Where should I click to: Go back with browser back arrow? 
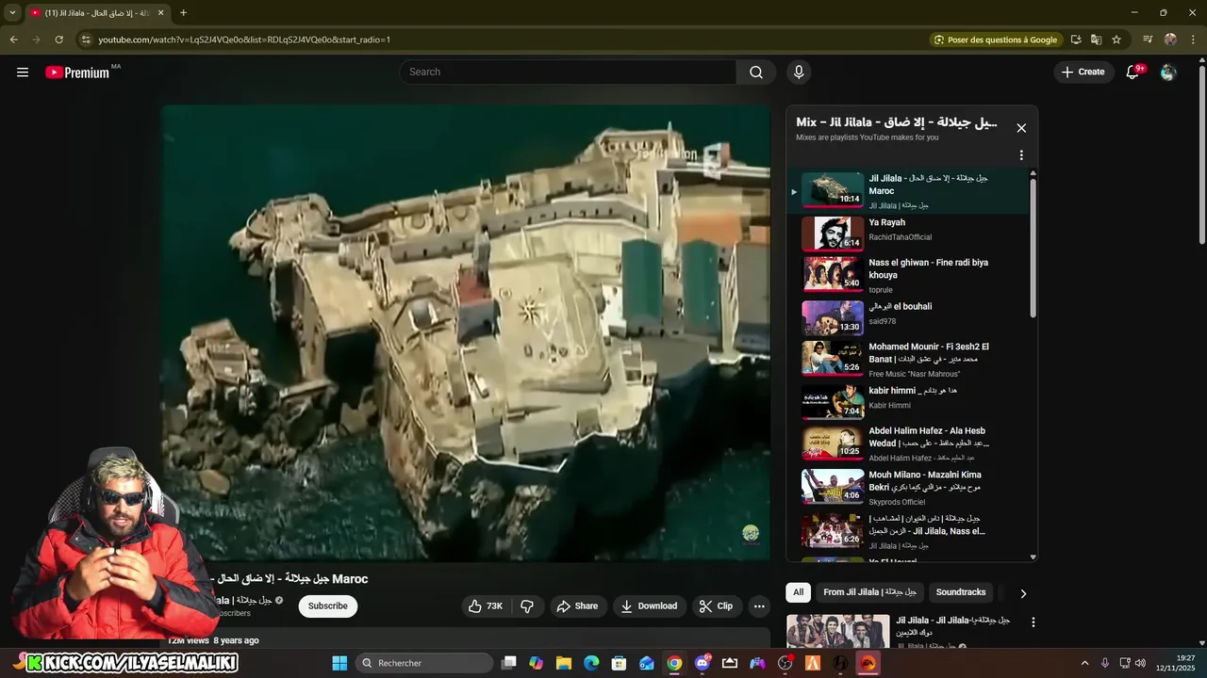(13, 40)
